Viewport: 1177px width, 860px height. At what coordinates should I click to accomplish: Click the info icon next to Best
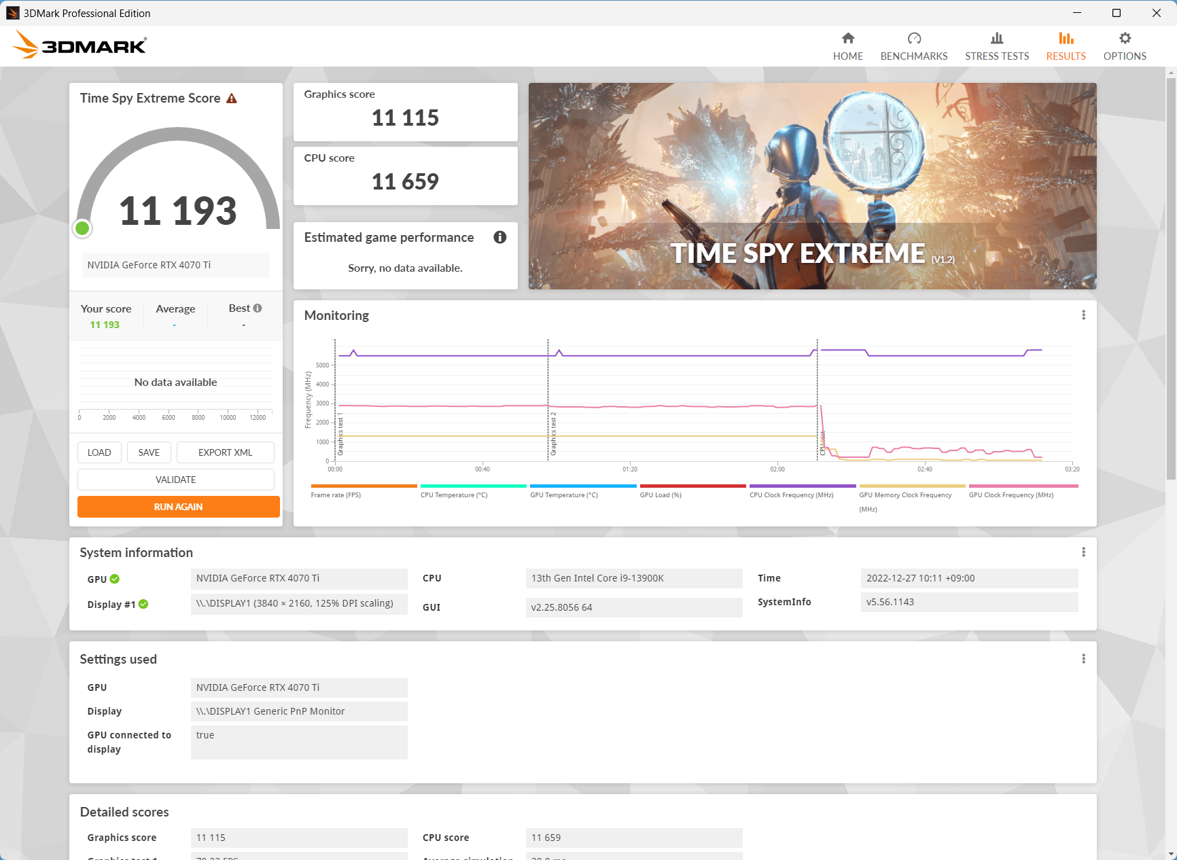click(258, 308)
